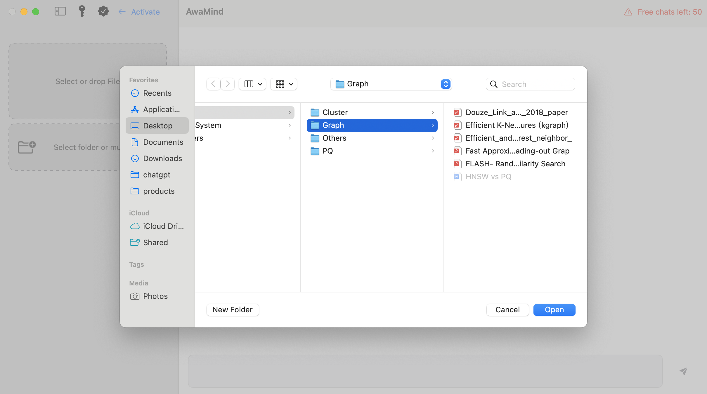Open the view options dropdown menu
Image resolution: width=707 pixels, height=394 pixels.
tap(253, 84)
